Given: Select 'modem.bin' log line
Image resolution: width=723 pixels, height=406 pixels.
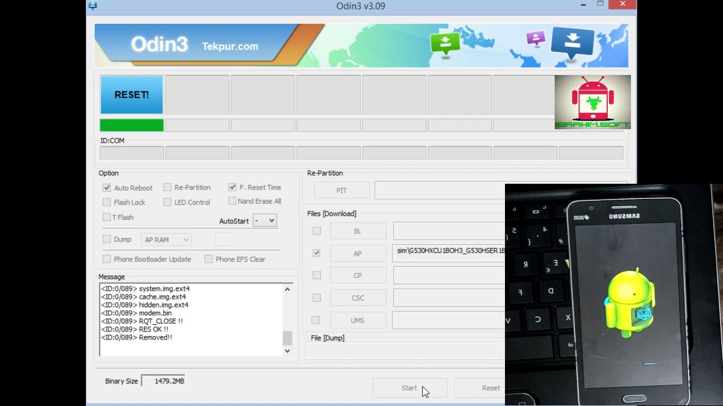Looking at the screenshot, I should point(136,313).
